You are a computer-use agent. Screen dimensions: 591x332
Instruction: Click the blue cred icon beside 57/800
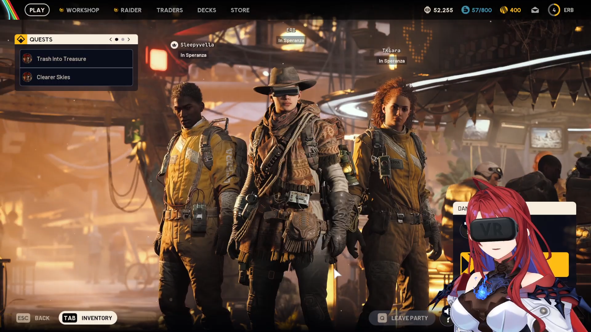coord(465,10)
